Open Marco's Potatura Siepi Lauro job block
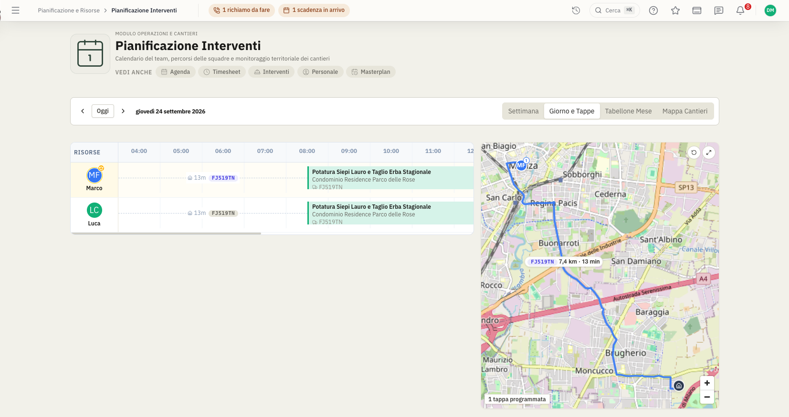 [x=390, y=178]
